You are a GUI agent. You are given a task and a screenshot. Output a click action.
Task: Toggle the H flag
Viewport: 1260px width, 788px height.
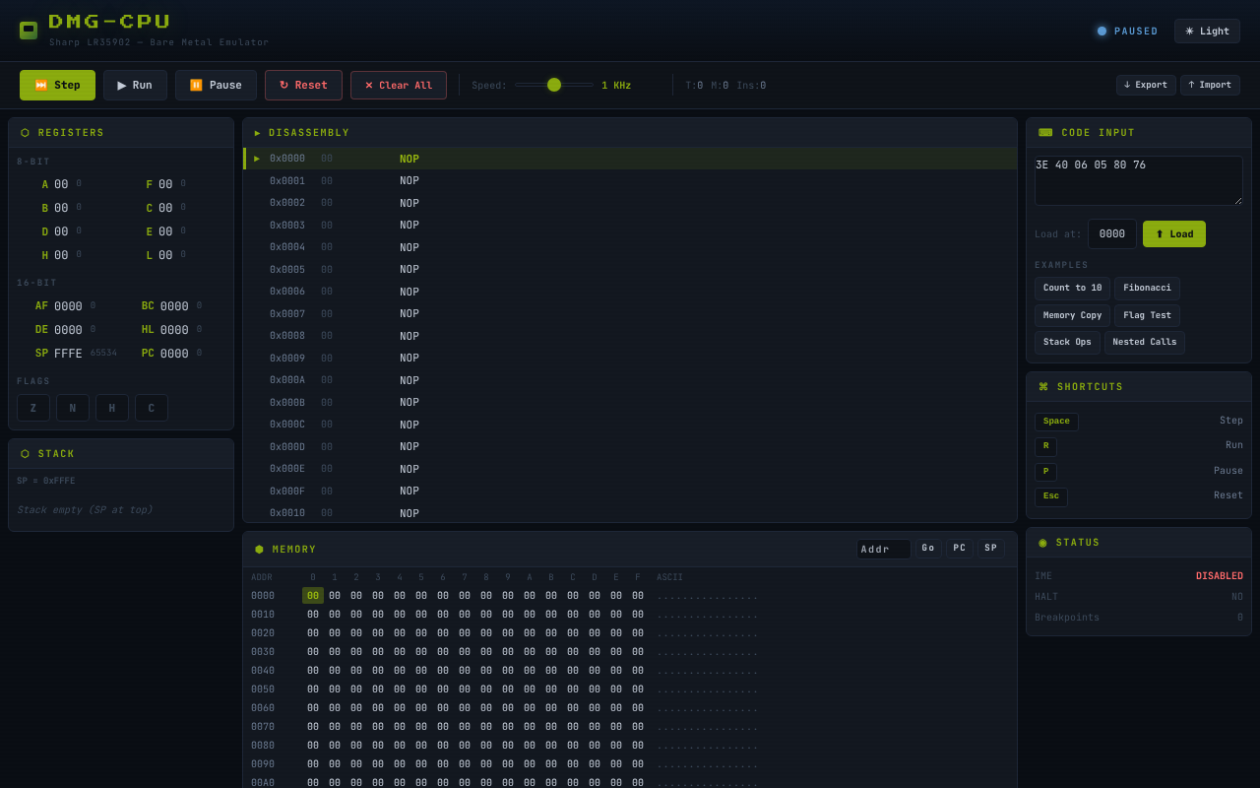pyautogui.click(x=112, y=408)
